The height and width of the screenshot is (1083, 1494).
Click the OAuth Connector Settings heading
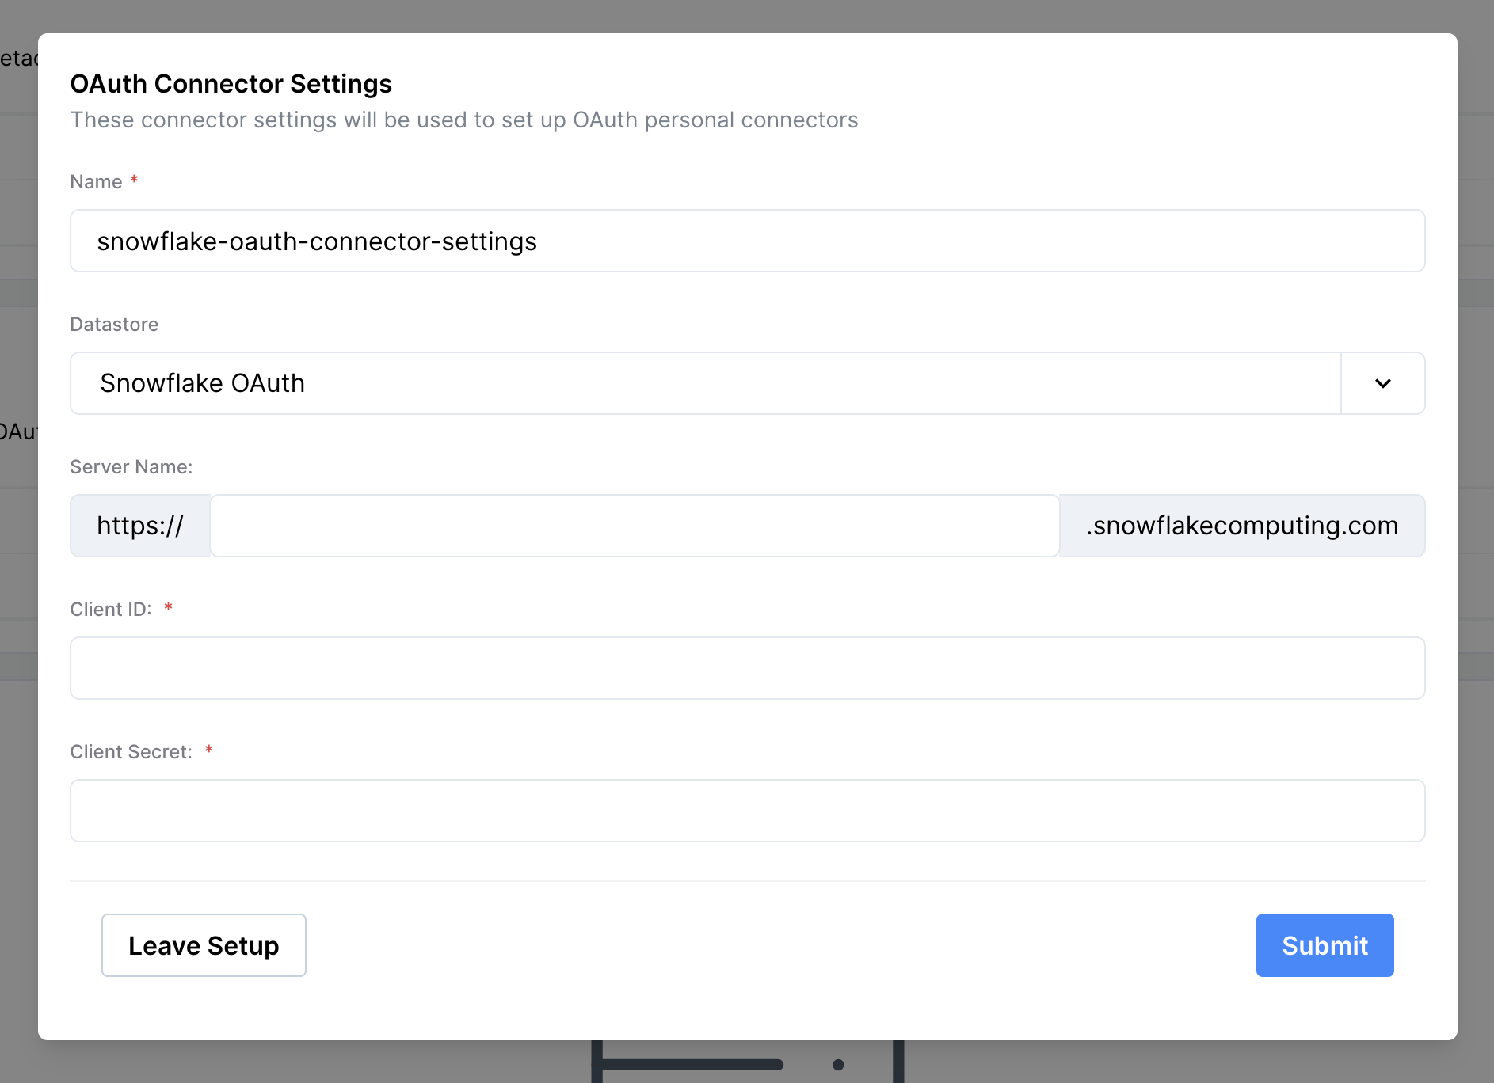click(x=231, y=84)
